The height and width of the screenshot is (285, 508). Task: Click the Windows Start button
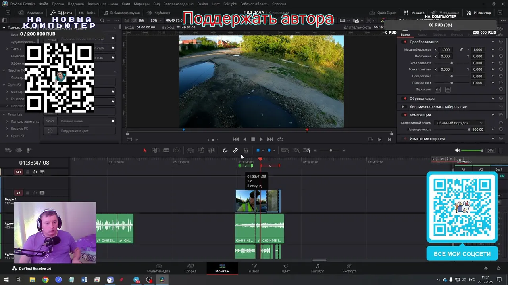[x=6, y=280]
